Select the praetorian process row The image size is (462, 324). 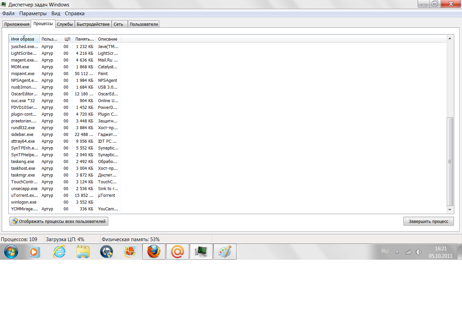coord(65,121)
